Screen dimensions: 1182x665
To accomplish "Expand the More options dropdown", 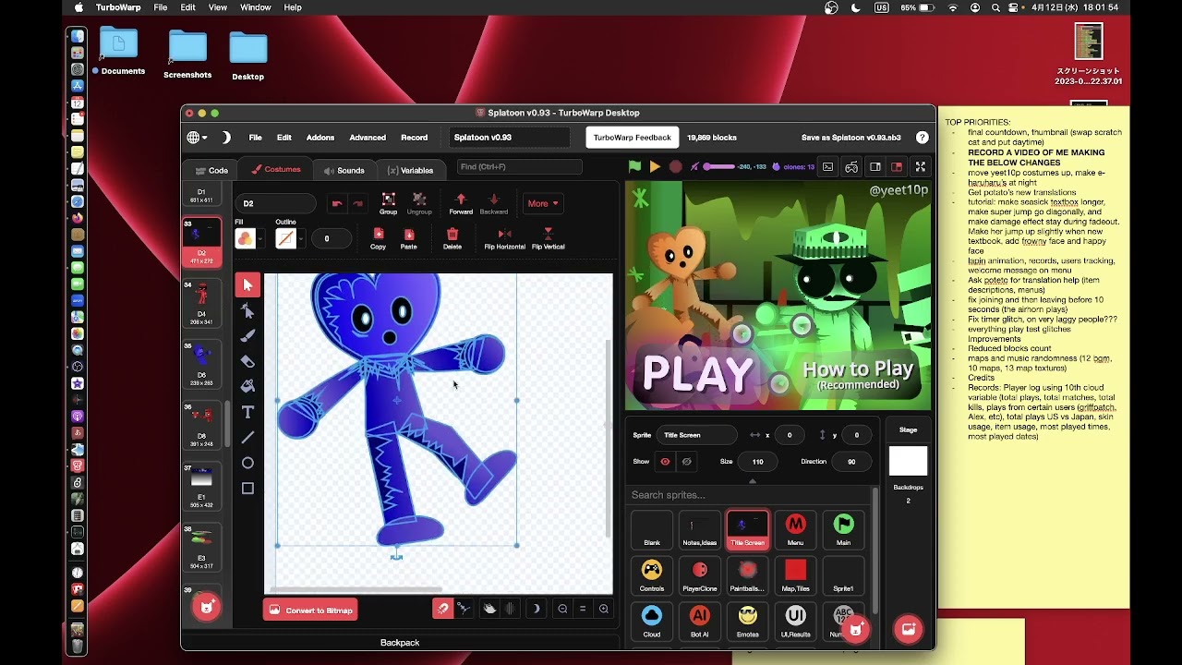I will tap(542, 203).
